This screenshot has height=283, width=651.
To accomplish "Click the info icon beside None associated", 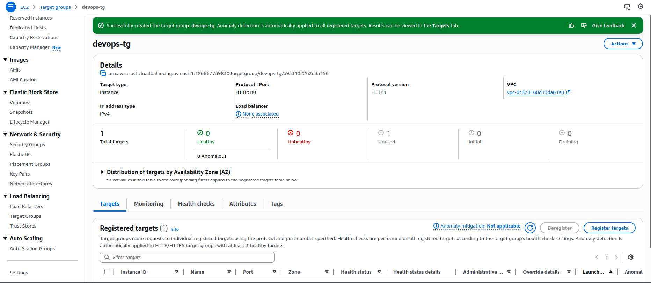I will tap(239, 114).
